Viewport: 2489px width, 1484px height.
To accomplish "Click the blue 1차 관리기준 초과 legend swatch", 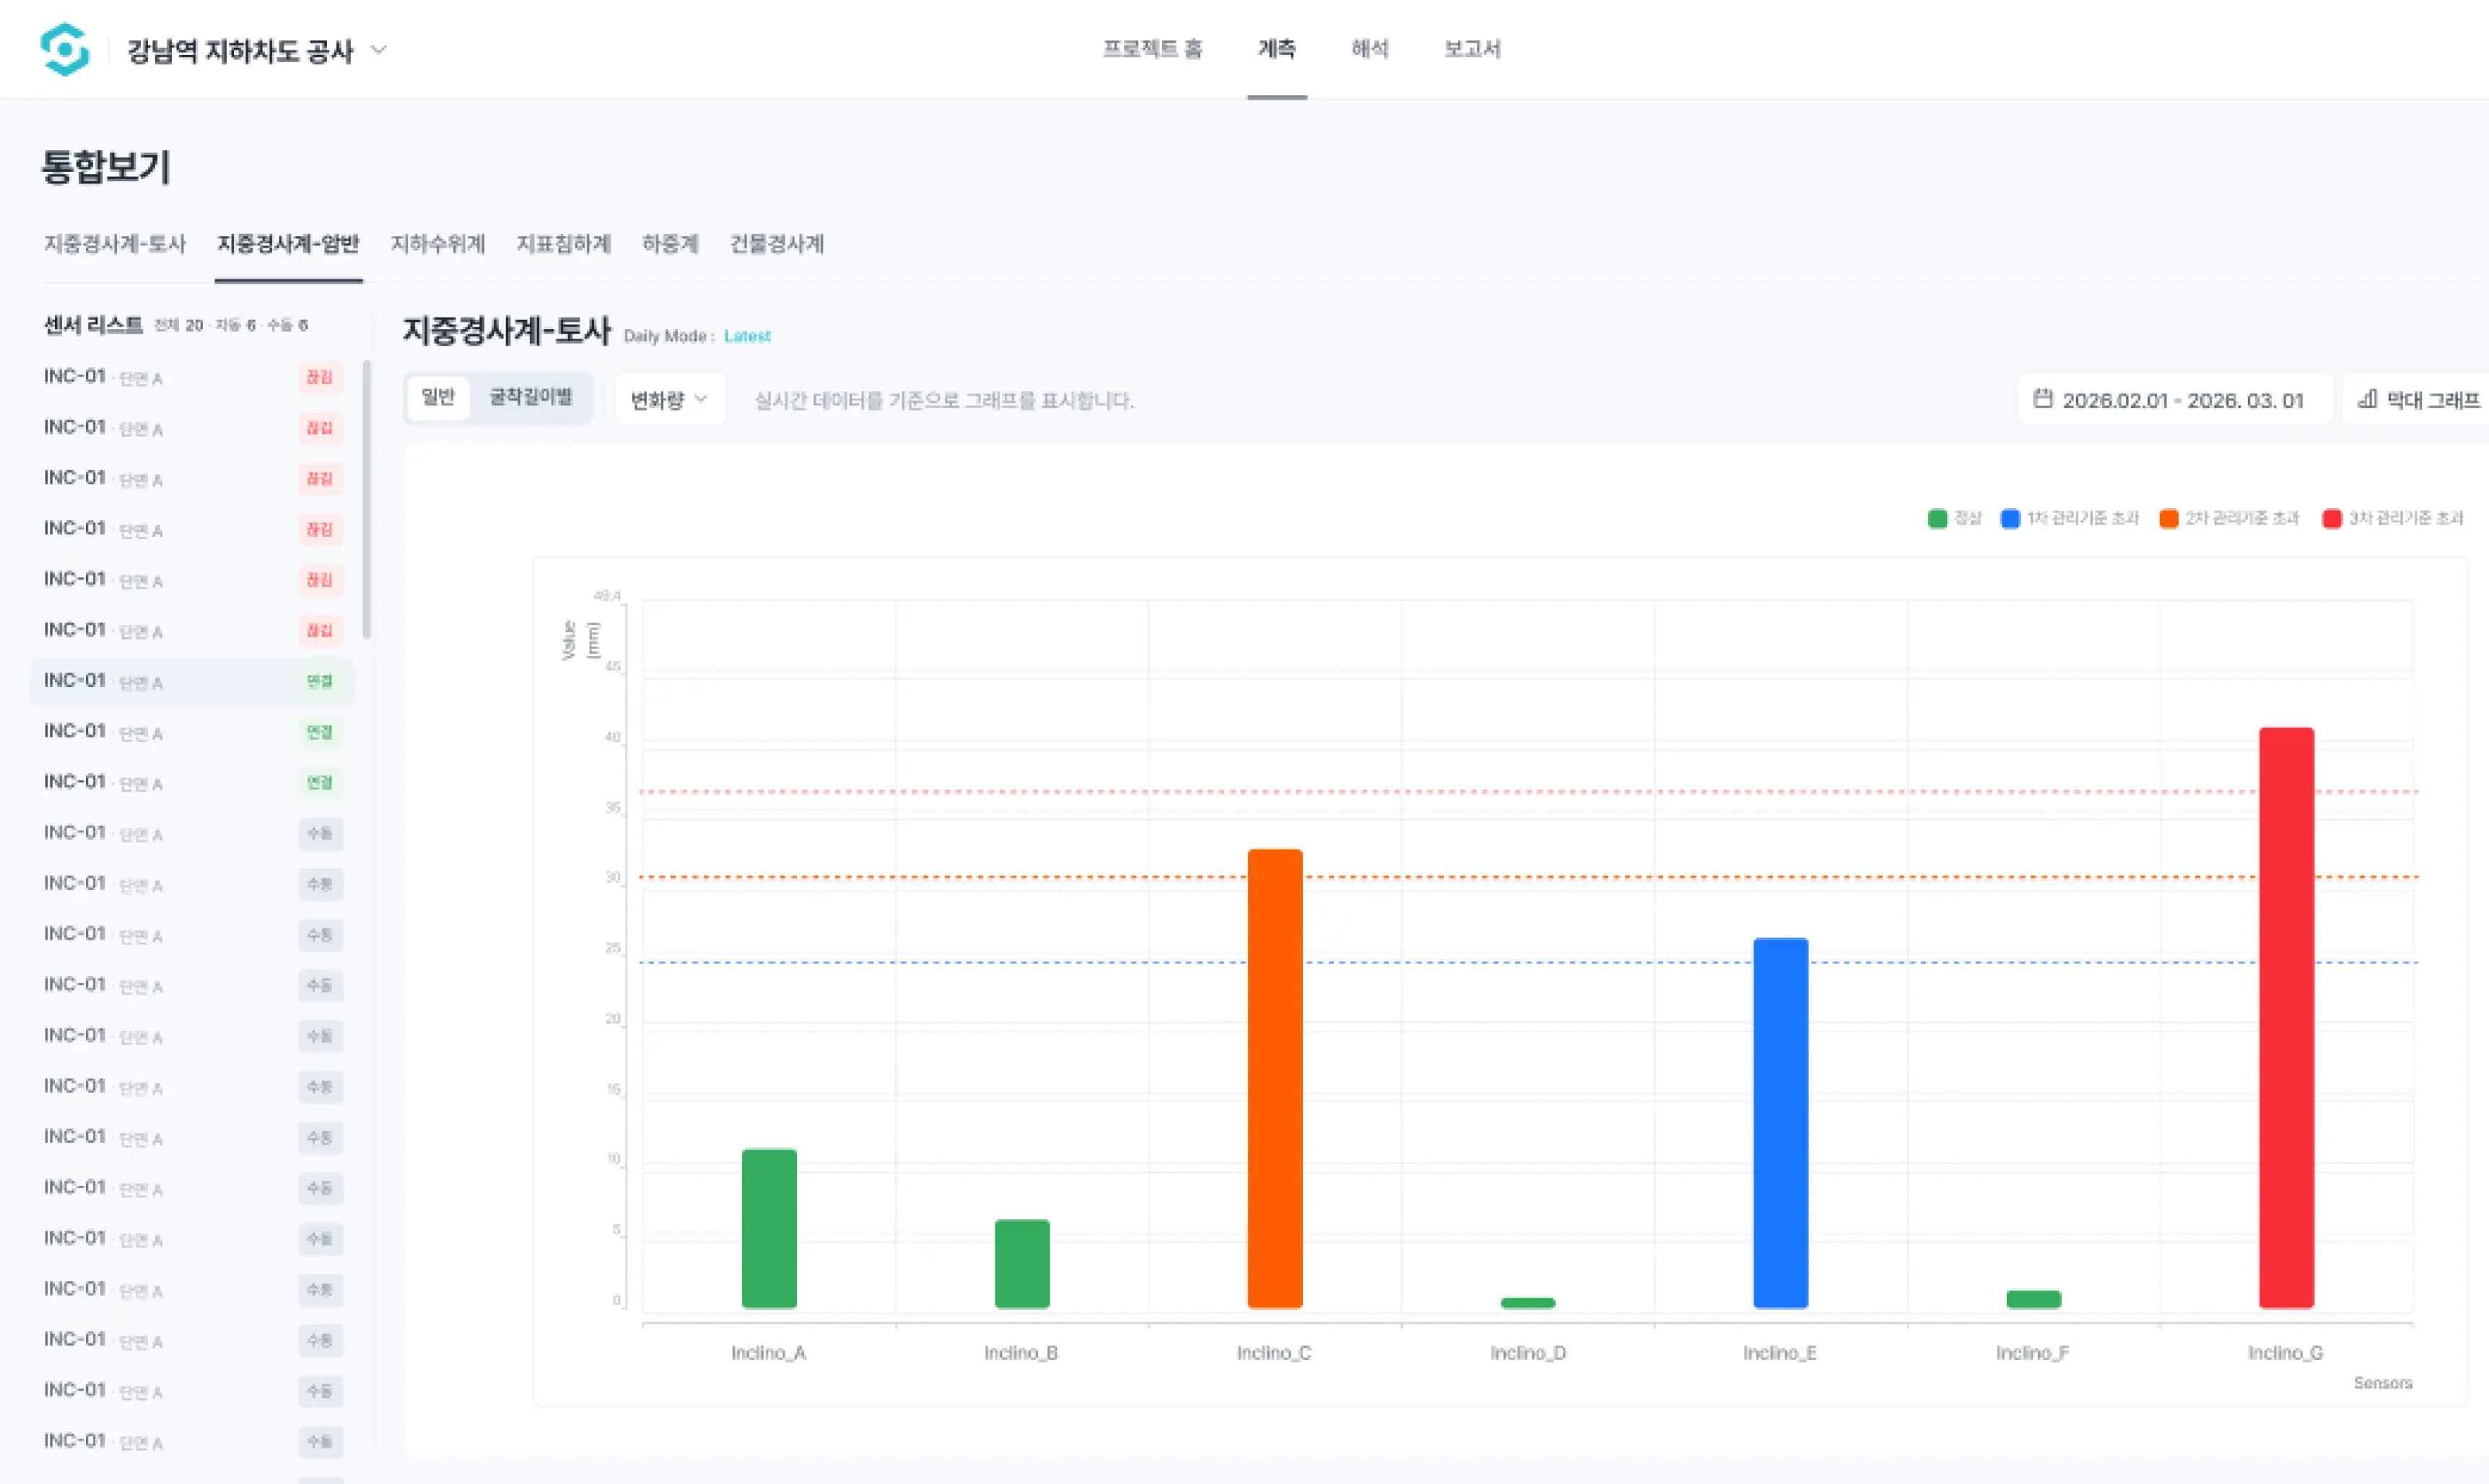I will pyautogui.click(x=2010, y=518).
